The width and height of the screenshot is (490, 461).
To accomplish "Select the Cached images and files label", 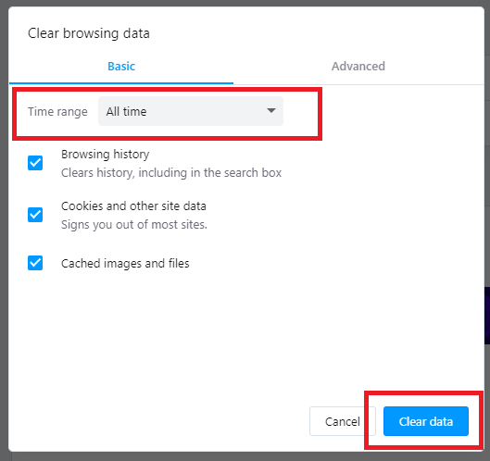I will point(125,264).
